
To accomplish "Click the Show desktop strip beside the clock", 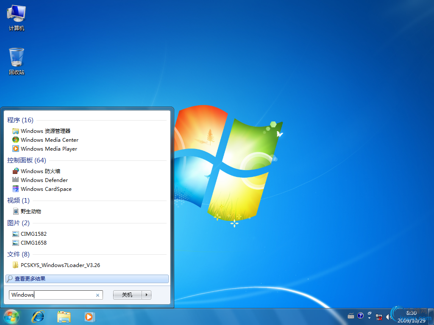I will [x=431, y=317].
